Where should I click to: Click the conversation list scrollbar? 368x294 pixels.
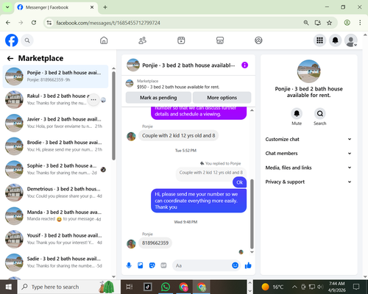coord(113,115)
